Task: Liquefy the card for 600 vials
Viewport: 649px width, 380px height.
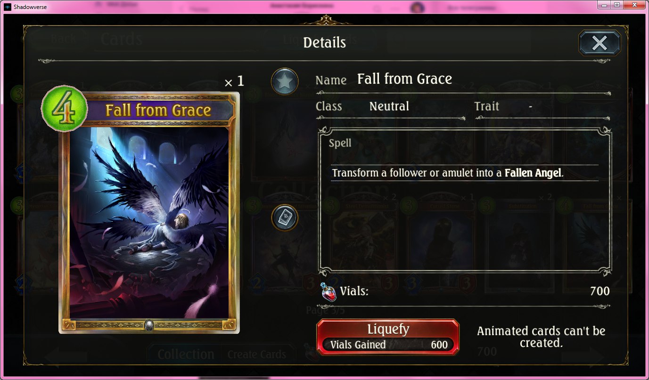Action: pos(387,337)
